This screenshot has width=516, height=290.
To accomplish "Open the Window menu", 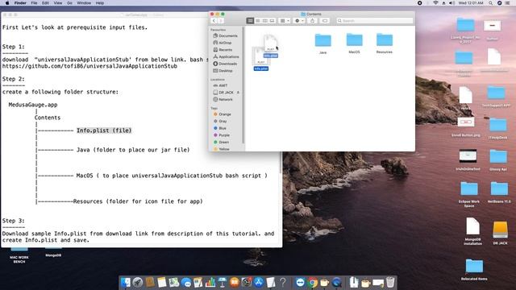I will 84,3.
